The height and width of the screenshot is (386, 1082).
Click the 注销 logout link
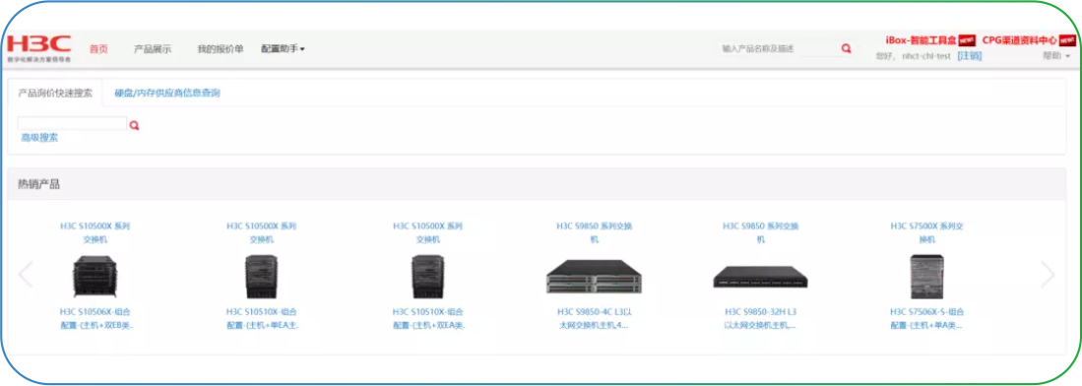click(x=969, y=56)
